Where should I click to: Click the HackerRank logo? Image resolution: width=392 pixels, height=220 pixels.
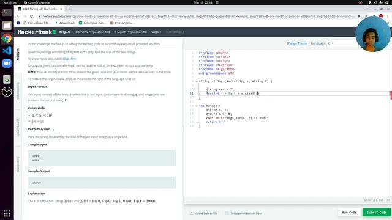tap(37, 32)
